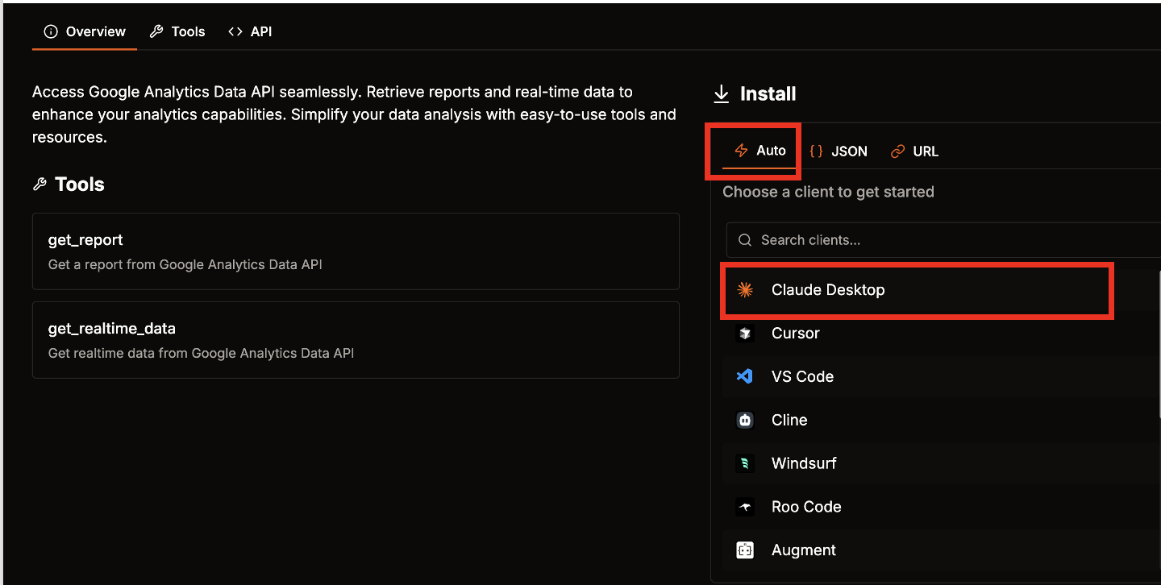1161x585 pixels.
Task: Click the magnifier icon in client search
Action: 746,240
